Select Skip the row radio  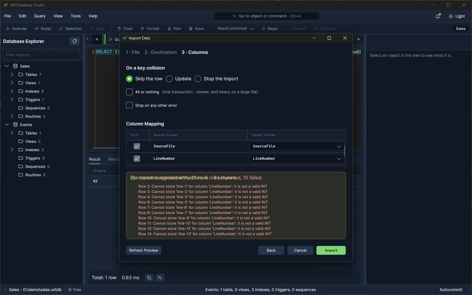tap(129, 79)
